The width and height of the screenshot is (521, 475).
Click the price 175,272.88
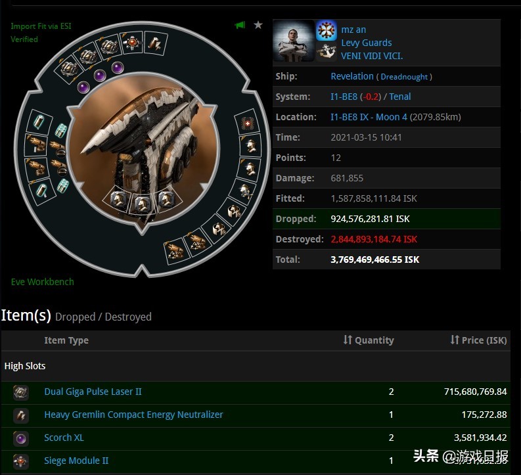[484, 415]
